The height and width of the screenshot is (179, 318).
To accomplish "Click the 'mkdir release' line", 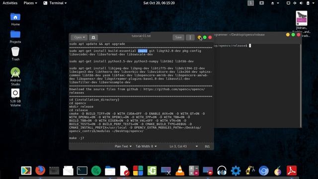I will point(81,106).
